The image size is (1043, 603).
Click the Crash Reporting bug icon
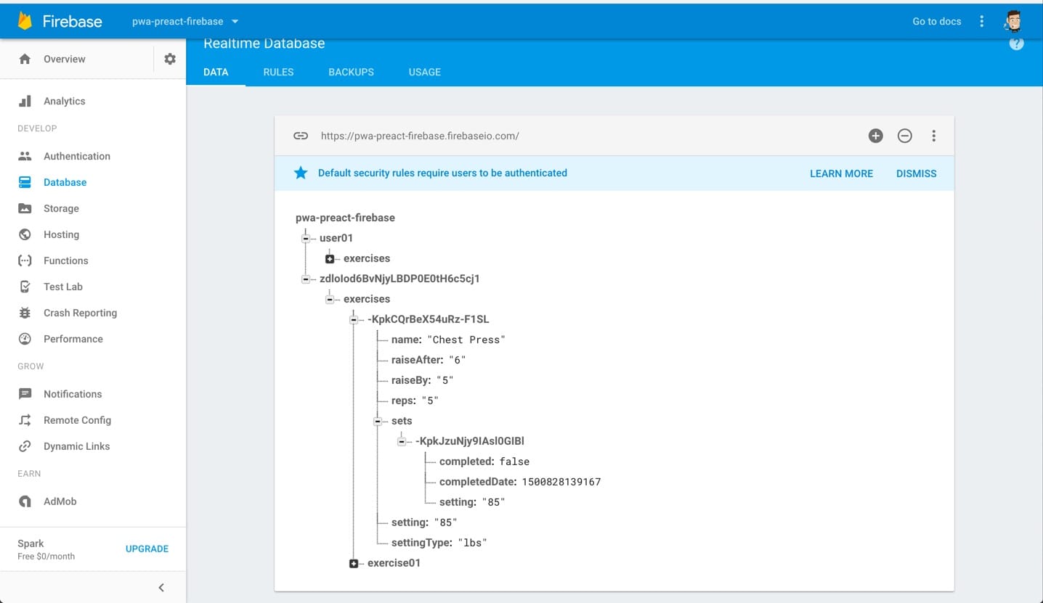click(25, 313)
